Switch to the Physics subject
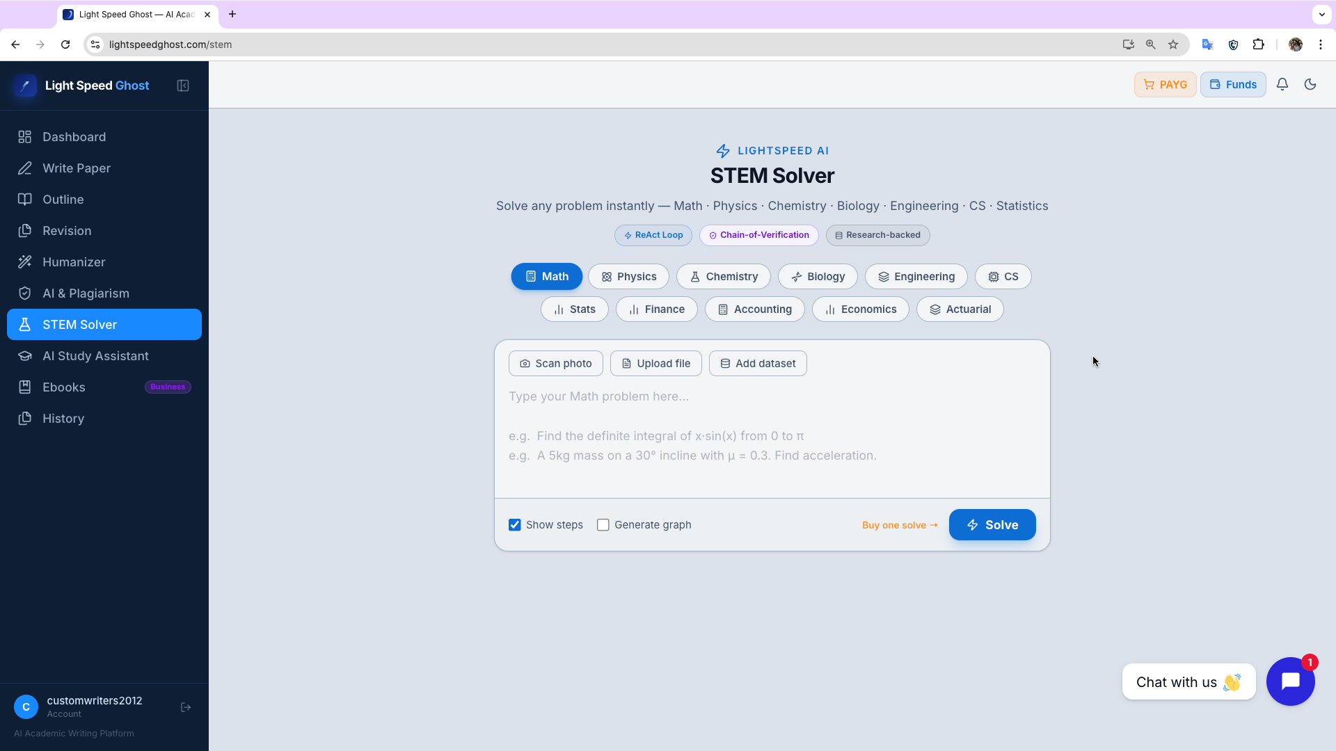This screenshot has height=751, width=1336. tap(628, 277)
